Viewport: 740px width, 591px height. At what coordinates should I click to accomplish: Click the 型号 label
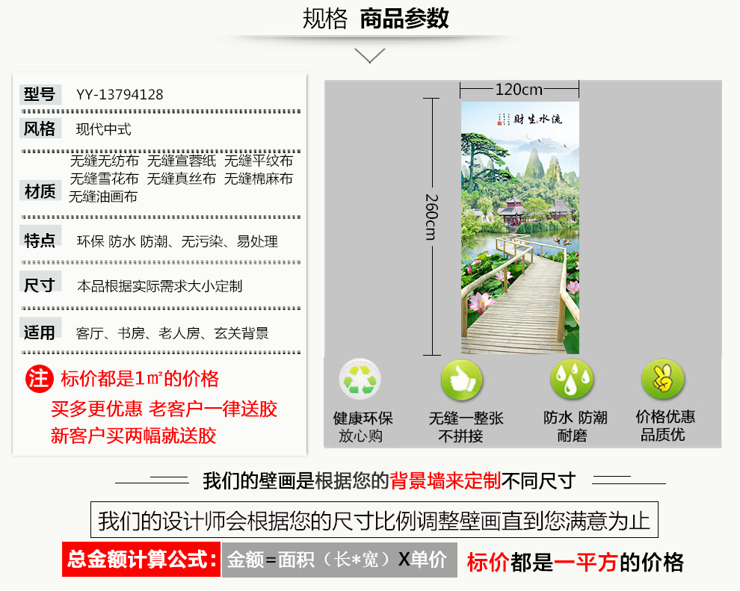pyautogui.click(x=40, y=94)
